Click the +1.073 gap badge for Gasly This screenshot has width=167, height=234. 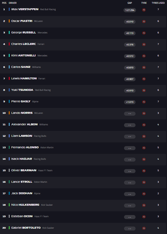click(130, 102)
